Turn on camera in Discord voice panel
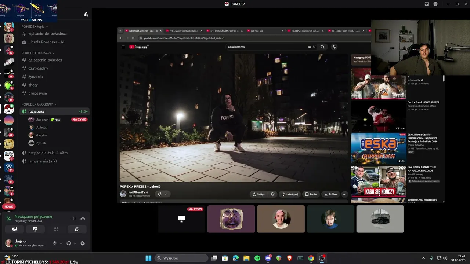 pyautogui.click(x=14, y=229)
